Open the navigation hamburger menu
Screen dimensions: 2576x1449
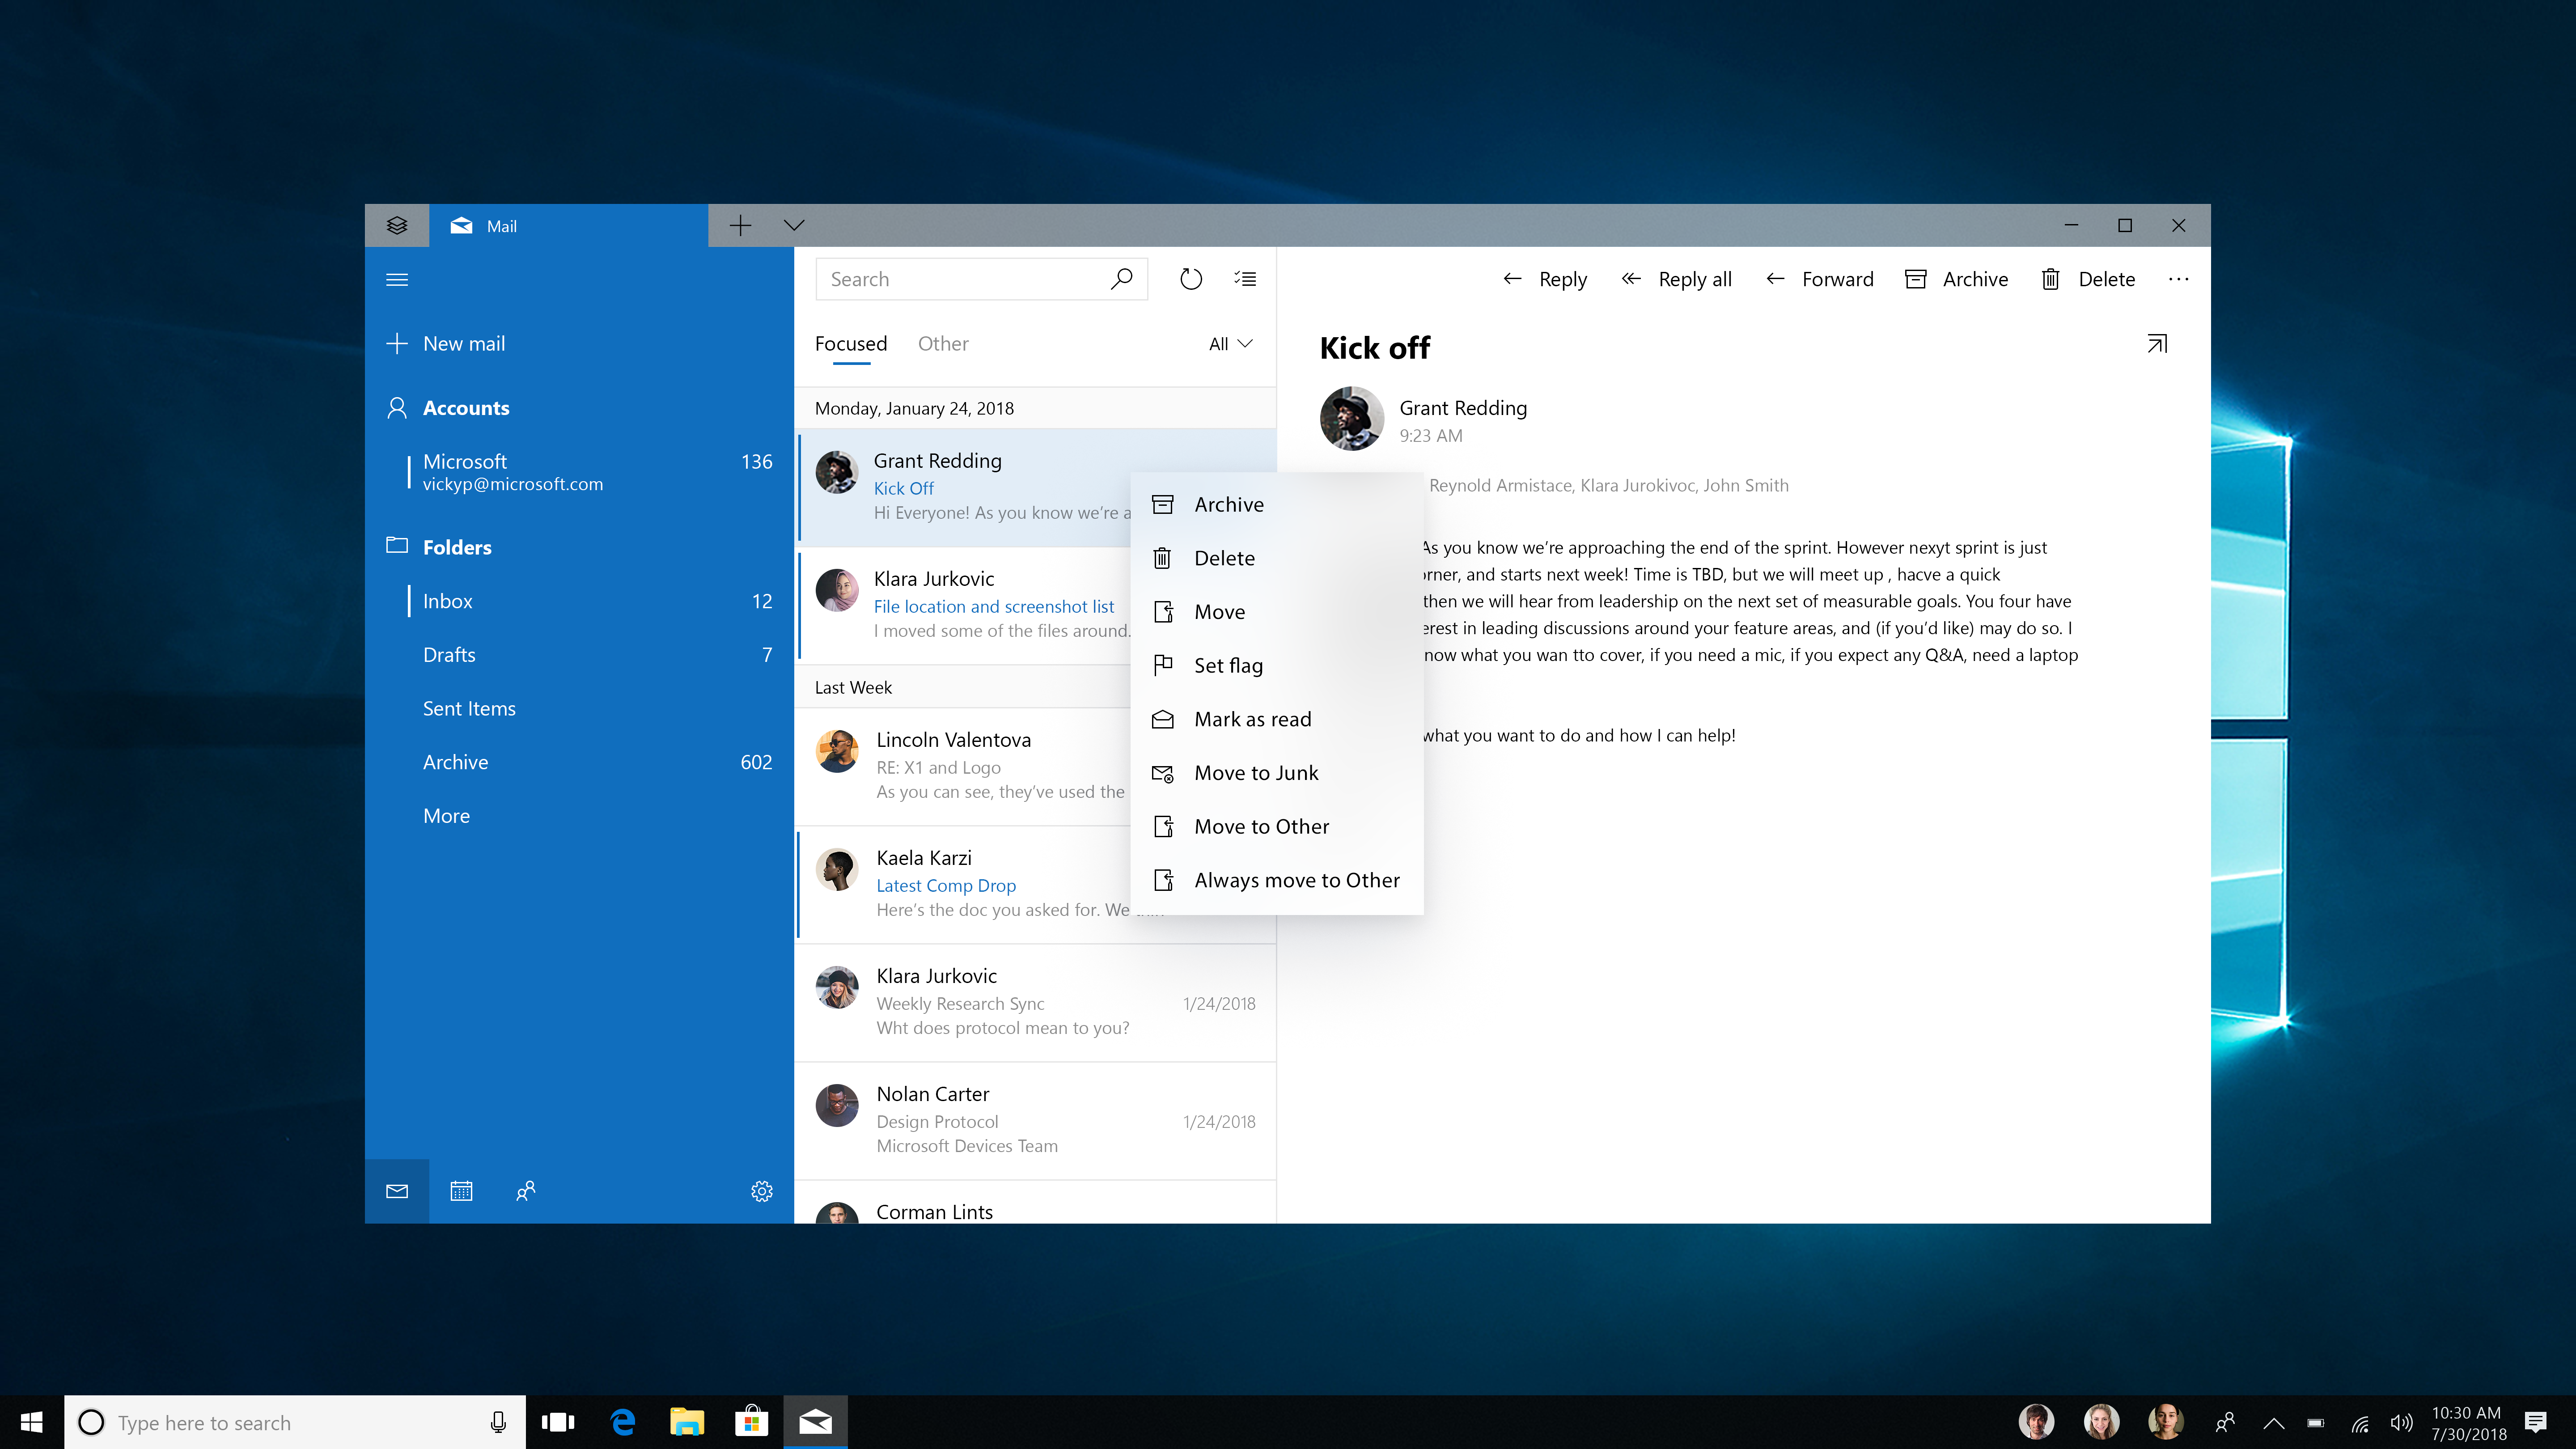click(397, 279)
